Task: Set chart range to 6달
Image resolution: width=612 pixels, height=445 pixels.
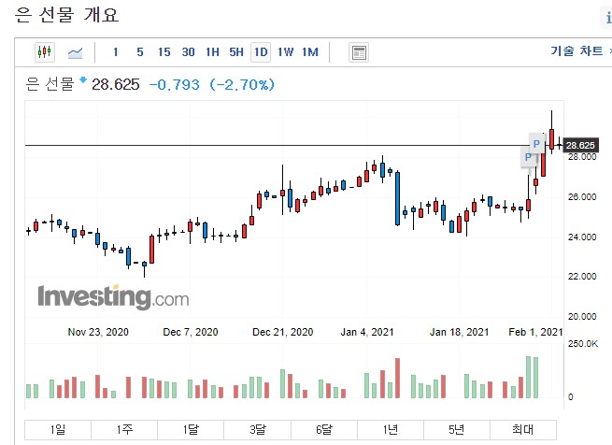Action: pyautogui.click(x=324, y=430)
